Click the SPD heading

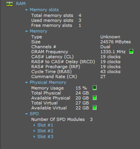(34, 114)
